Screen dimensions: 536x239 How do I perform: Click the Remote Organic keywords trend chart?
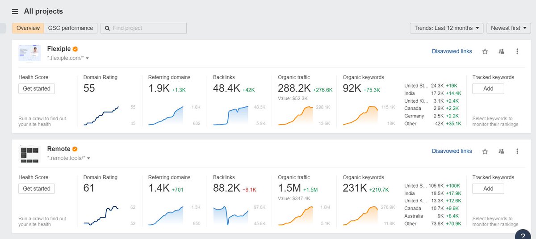click(360, 216)
